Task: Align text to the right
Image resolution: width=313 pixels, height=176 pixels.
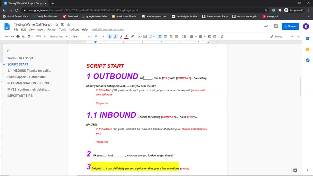Action: coord(171,37)
